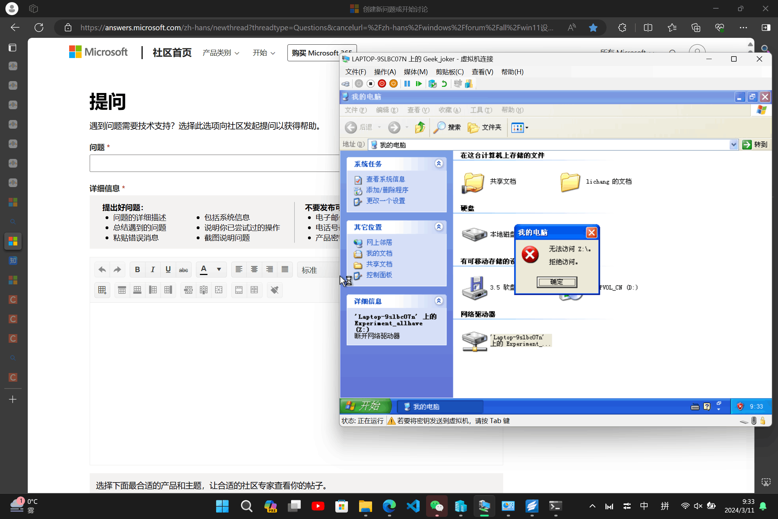Click 添加/删除程序 link
Screen dimensions: 778x519
coord(387,190)
